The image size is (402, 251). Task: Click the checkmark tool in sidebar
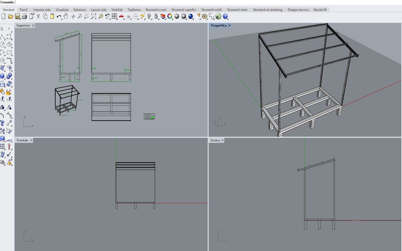pyautogui.click(x=9, y=155)
